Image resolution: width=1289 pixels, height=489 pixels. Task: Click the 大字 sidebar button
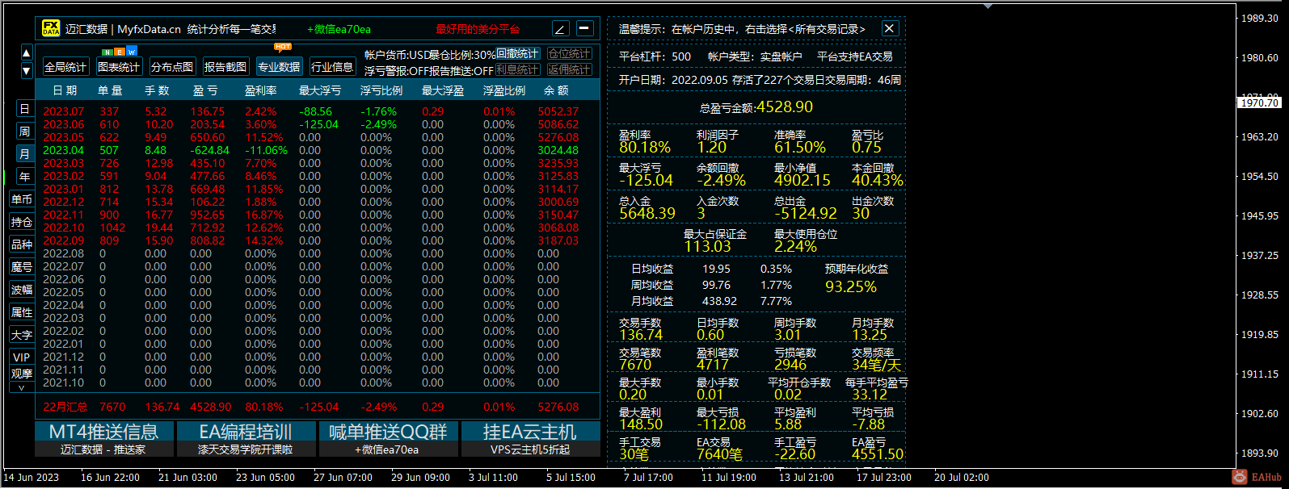tap(22, 335)
